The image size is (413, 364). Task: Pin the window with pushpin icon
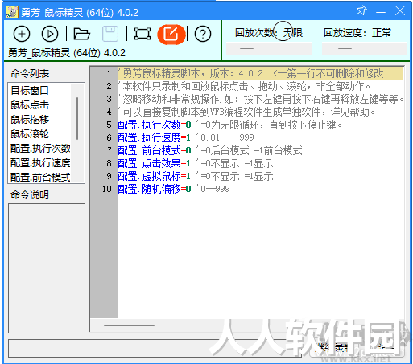point(361,11)
